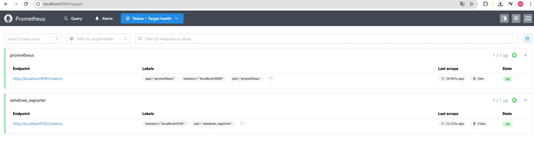Open the browser three-dot menu
Viewport: 534px width, 146px height.
(x=531, y=4)
